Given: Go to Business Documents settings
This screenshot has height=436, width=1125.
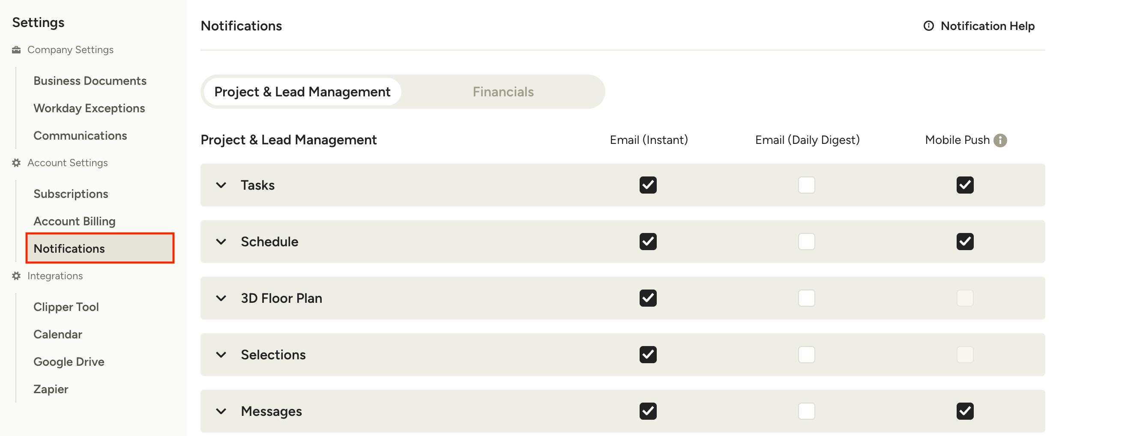Looking at the screenshot, I should pyautogui.click(x=90, y=81).
